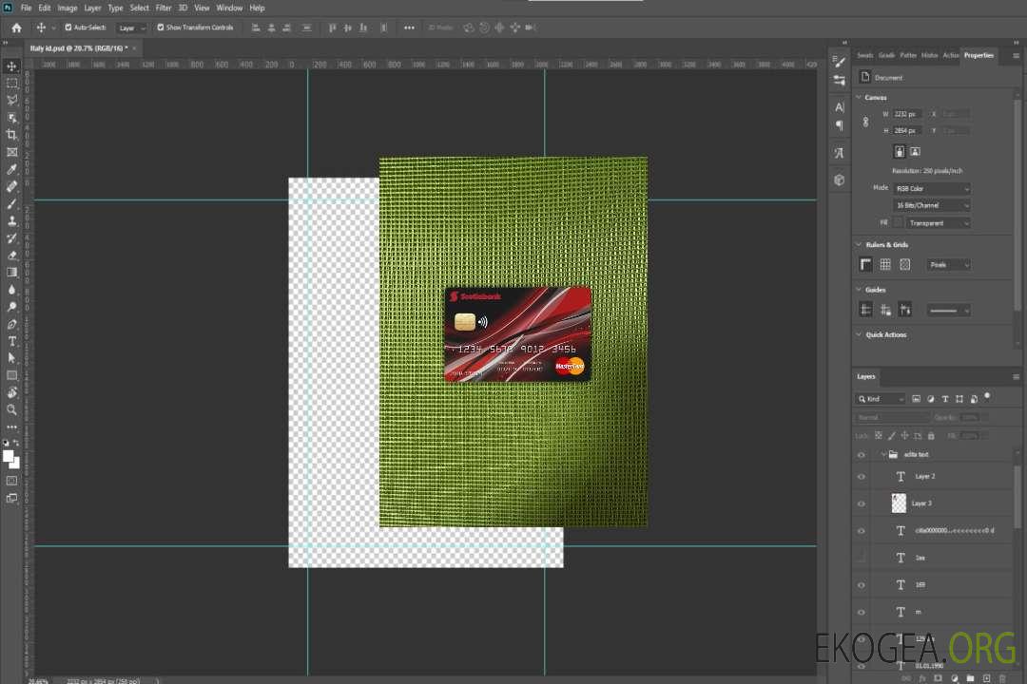The image size is (1027, 684).
Task: Click the foreground color swatch
Action: tap(8, 456)
